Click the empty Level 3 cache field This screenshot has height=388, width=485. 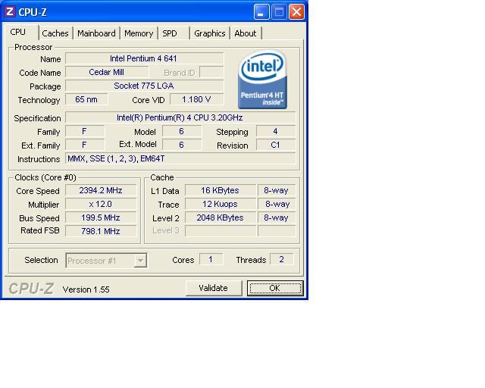[221, 231]
